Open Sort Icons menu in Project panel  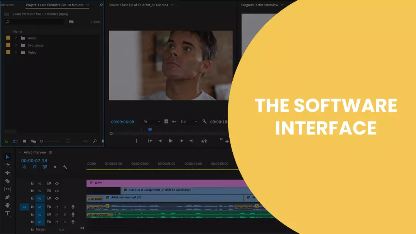coord(68,141)
